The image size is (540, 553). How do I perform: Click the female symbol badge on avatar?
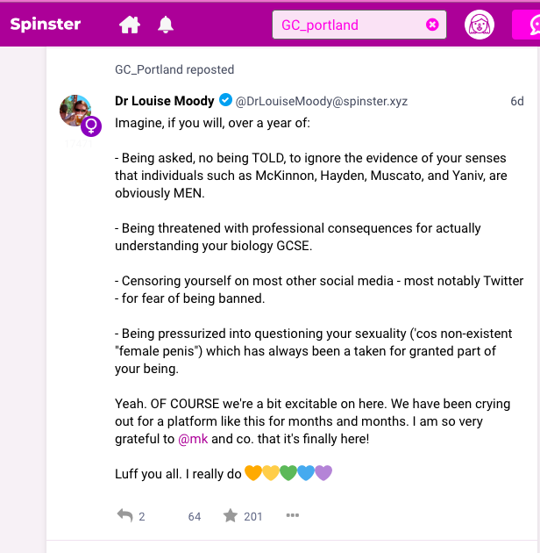pyautogui.click(x=91, y=126)
